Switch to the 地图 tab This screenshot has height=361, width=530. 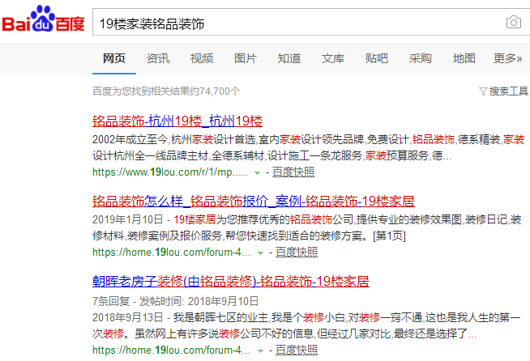pyautogui.click(x=464, y=58)
